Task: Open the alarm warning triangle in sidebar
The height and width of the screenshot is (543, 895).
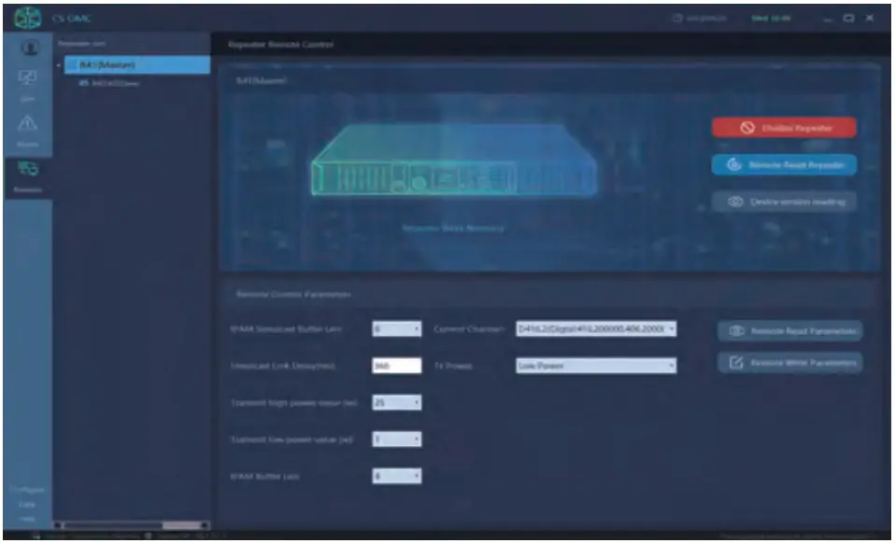Action: point(27,123)
